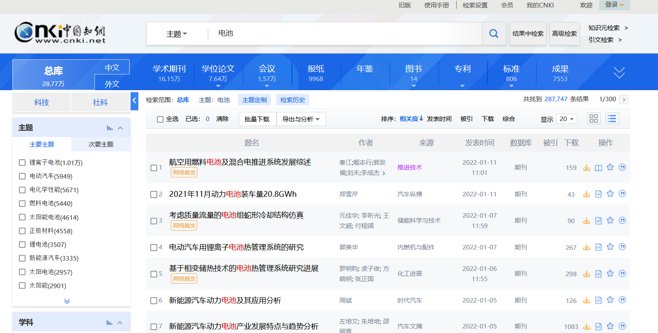Expand more database categories chevron
658x333 pixels.
pos(619,73)
